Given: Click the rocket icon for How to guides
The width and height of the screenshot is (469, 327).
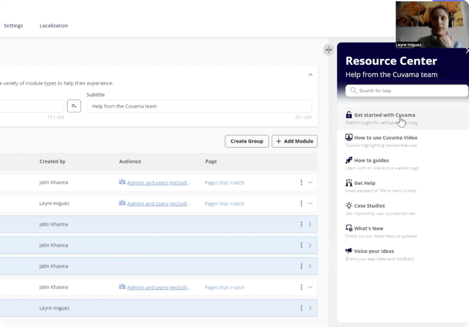Looking at the screenshot, I should (x=349, y=160).
